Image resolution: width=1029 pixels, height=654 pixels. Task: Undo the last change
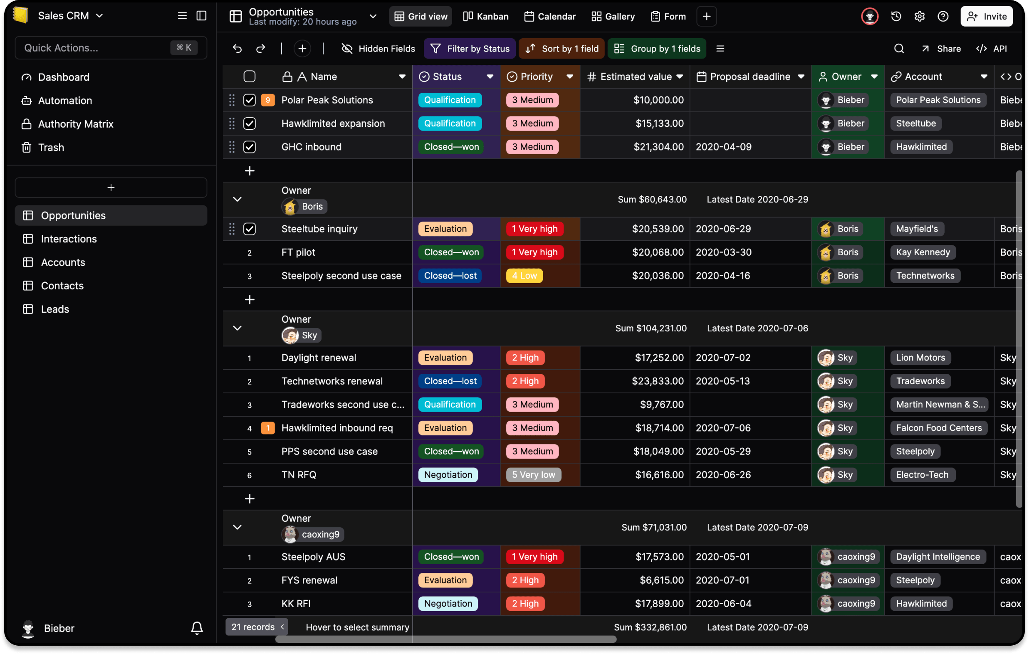click(237, 48)
